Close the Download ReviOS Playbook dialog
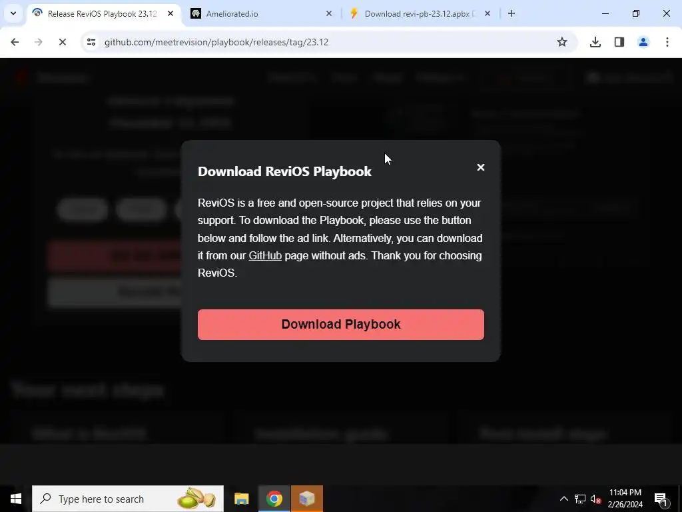Viewport: 682px width, 512px height. pyautogui.click(x=480, y=167)
